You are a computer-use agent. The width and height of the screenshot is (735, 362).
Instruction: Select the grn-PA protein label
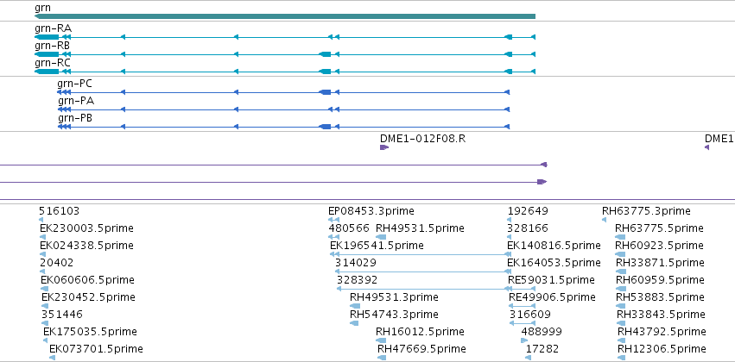75,101
